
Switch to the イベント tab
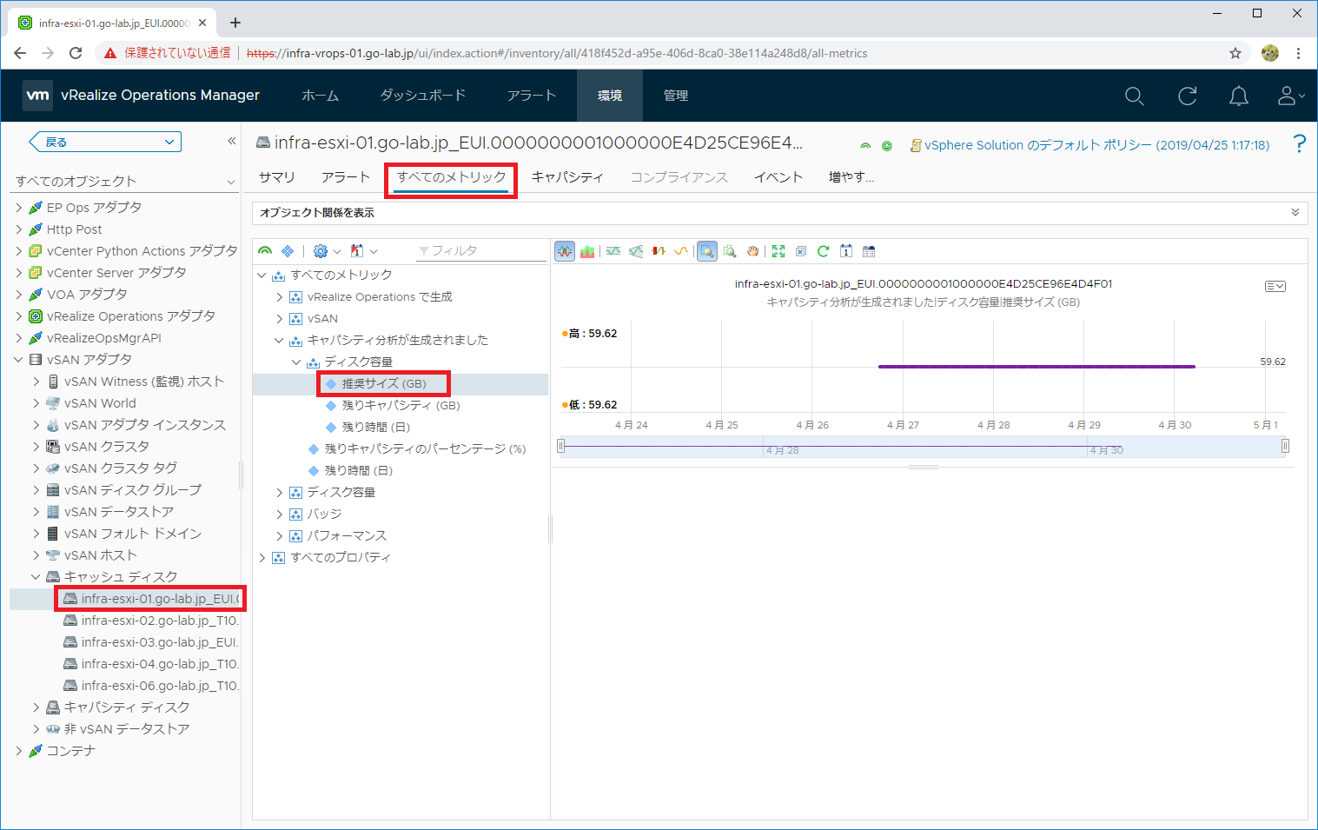[x=778, y=176]
